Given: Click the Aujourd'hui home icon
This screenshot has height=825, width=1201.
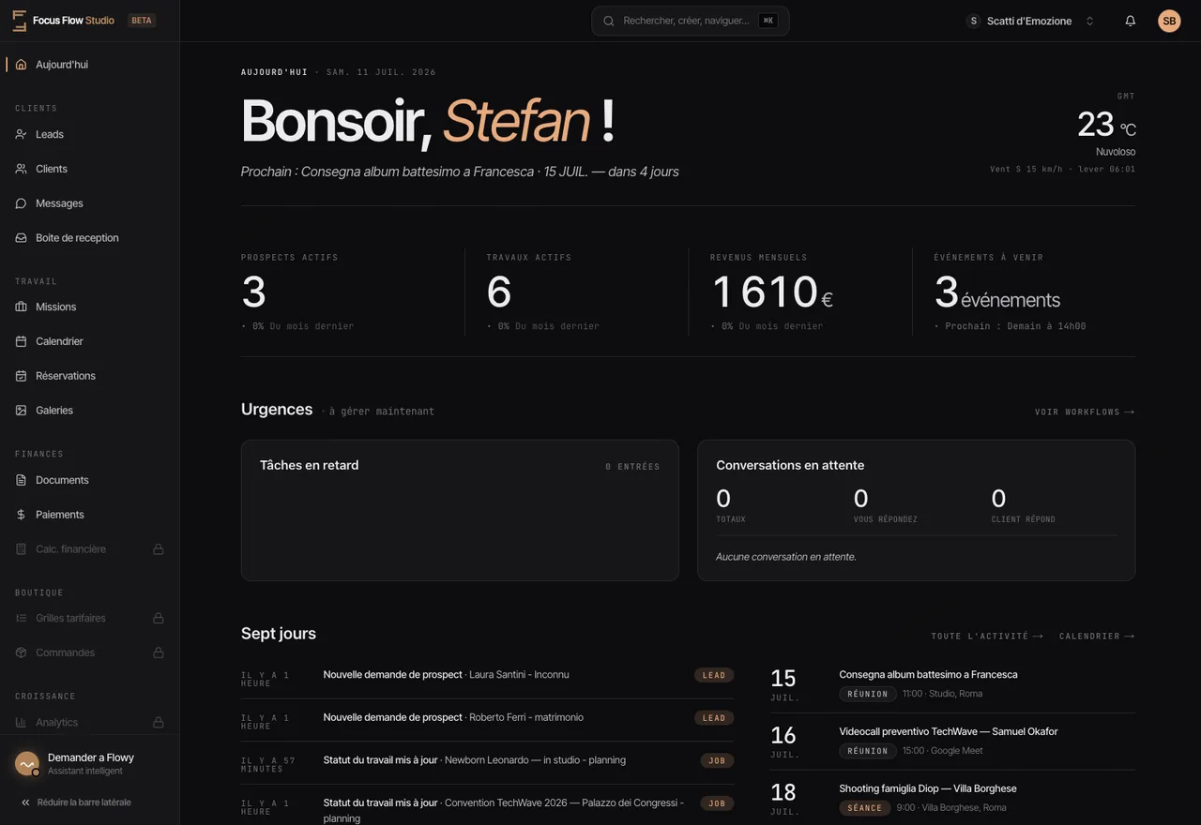Looking at the screenshot, I should [22, 65].
